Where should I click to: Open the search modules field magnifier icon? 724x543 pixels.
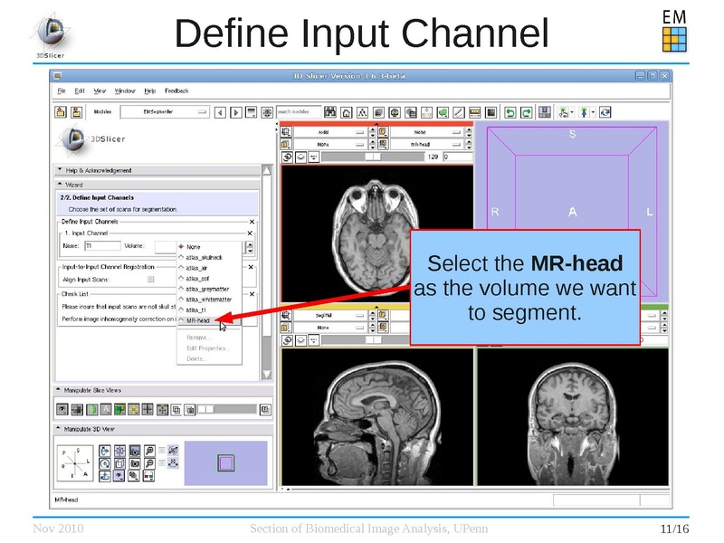point(329,110)
